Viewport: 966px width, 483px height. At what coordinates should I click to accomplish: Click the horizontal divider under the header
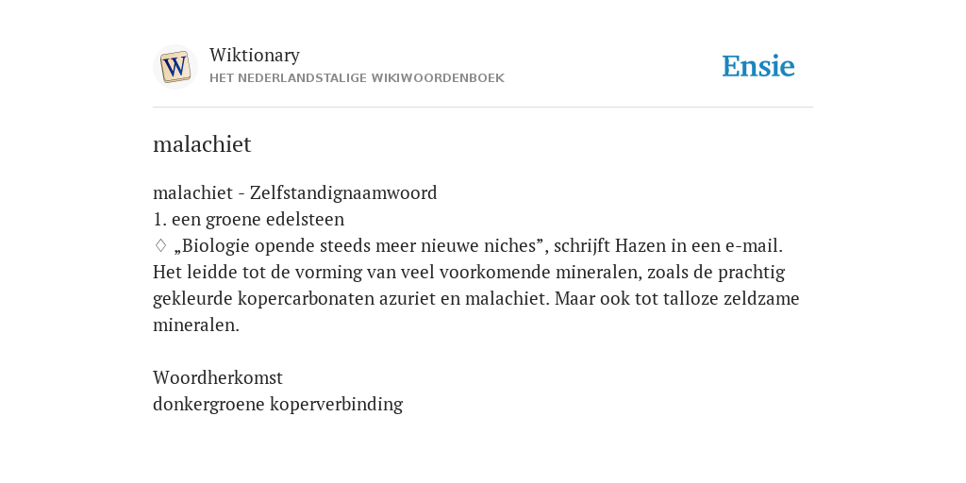tap(483, 108)
